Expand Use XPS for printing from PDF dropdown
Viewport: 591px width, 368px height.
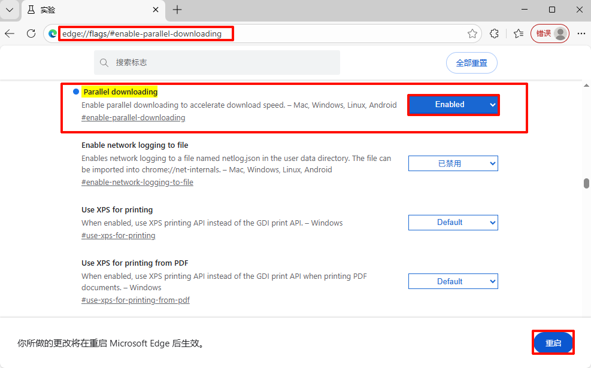click(453, 281)
